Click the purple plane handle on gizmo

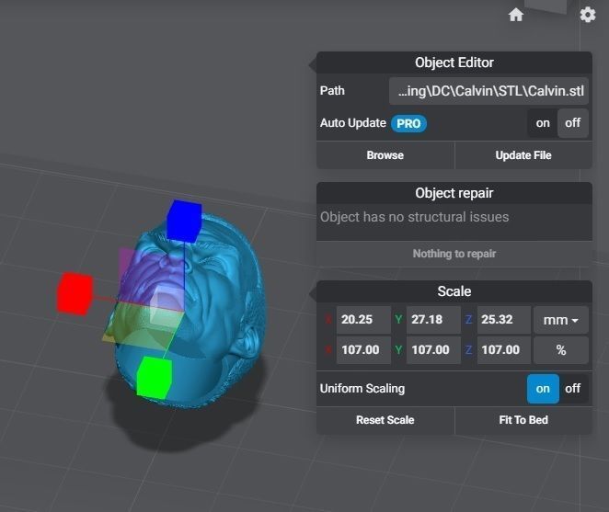pos(129,267)
